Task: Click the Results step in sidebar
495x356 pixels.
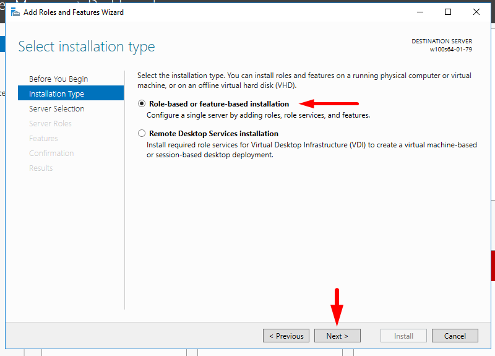Action: click(41, 168)
